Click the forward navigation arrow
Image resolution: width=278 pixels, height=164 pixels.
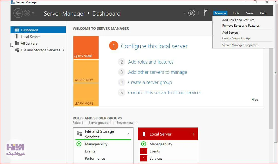pos(27,13)
